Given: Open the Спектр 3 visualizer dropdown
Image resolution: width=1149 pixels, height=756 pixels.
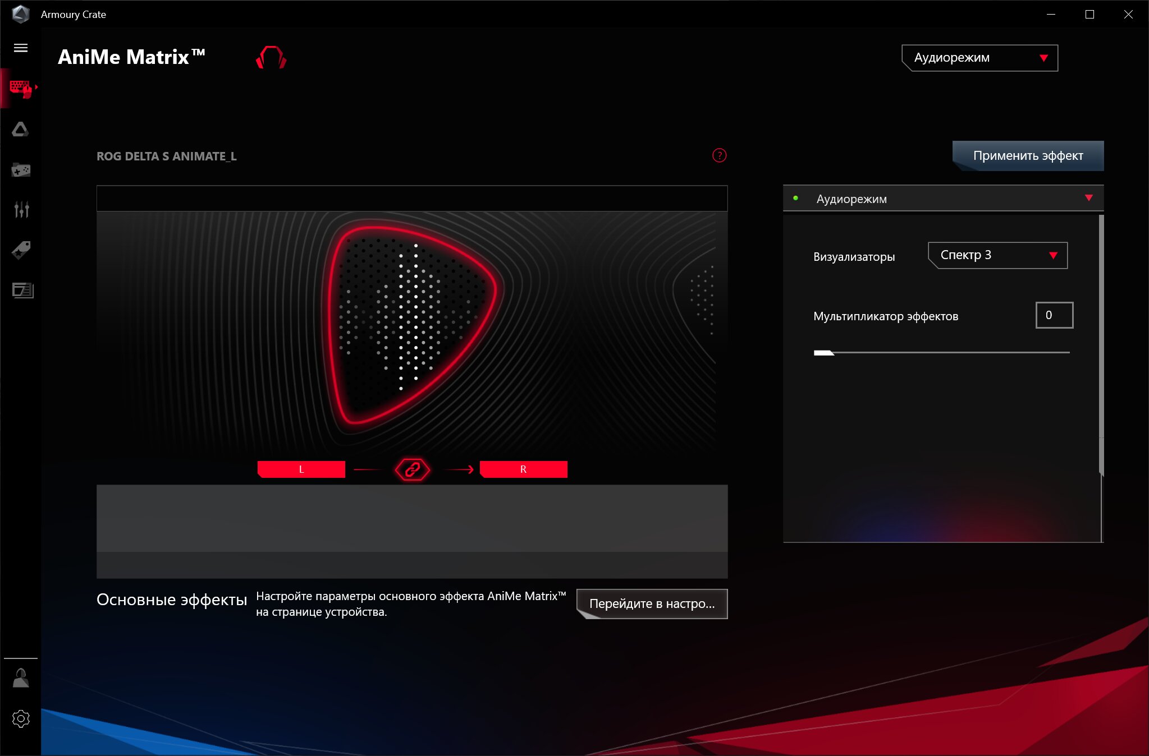Looking at the screenshot, I should tap(997, 255).
